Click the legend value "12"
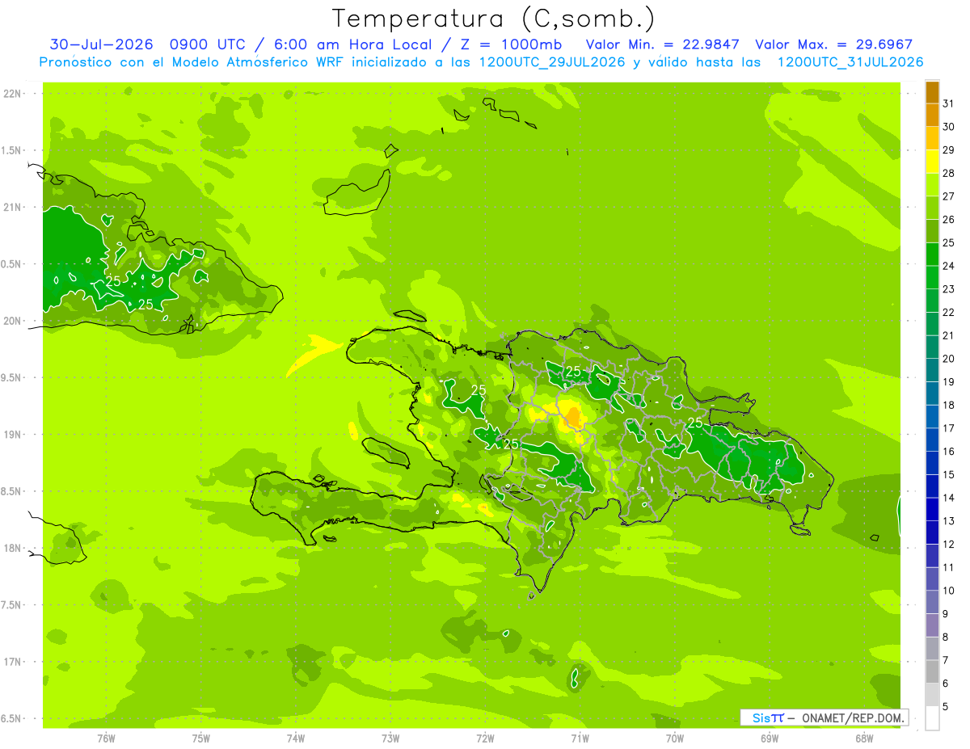Screen dimensions: 970x749 [x=949, y=545]
